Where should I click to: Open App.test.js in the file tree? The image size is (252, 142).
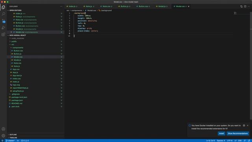(17, 75)
